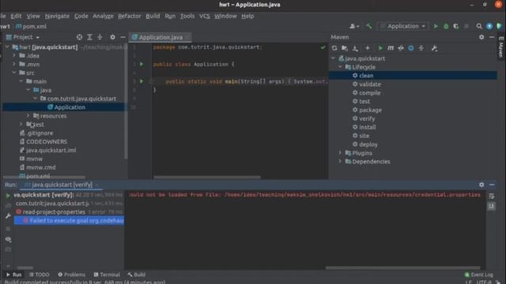The image size is (506, 284).
Task: Open the Navigate menu
Action: tap(57, 16)
